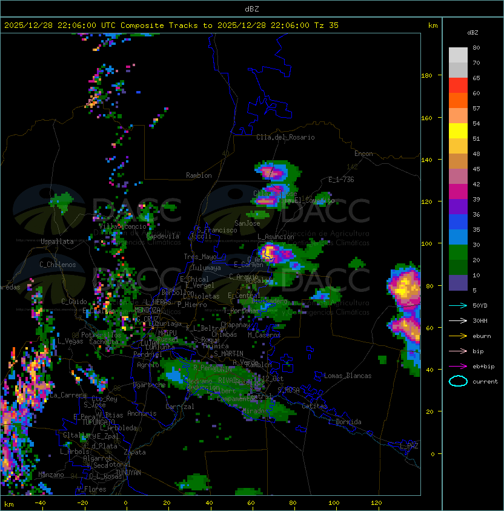Screen dimensions: 504x511
Task: Select the dark orange 60-57 dBZ swatch
Action: click(x=458, y=100)
